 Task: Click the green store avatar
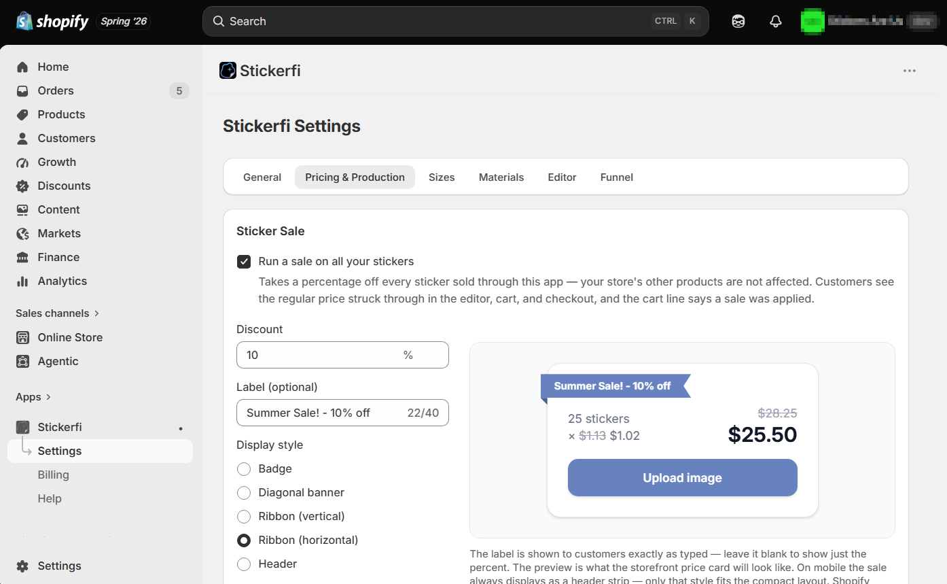click(812, 21)
